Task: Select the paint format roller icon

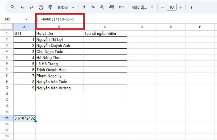Action: tap(50, 7)
